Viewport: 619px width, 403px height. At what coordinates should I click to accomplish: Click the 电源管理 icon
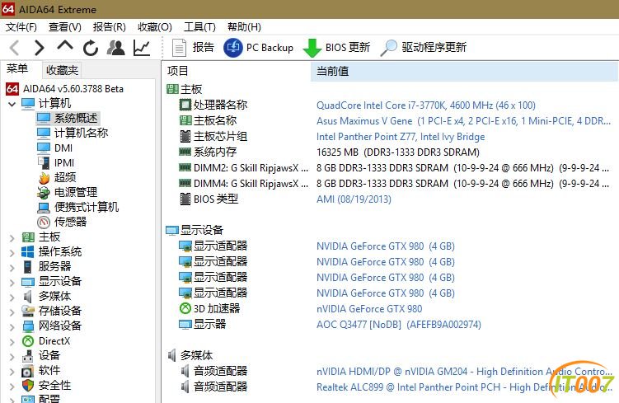(44, 193)
